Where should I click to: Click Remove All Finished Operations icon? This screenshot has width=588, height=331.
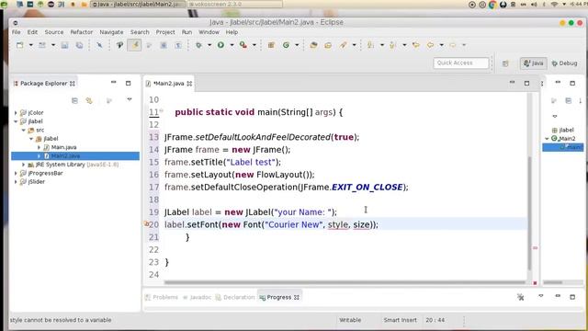pos(521,297)
